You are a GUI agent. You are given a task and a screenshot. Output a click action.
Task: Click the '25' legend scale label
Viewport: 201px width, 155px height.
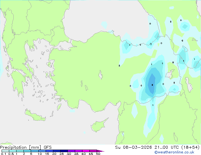62,154
